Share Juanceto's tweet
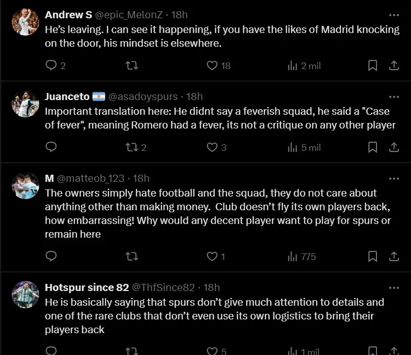 point(394,147)
